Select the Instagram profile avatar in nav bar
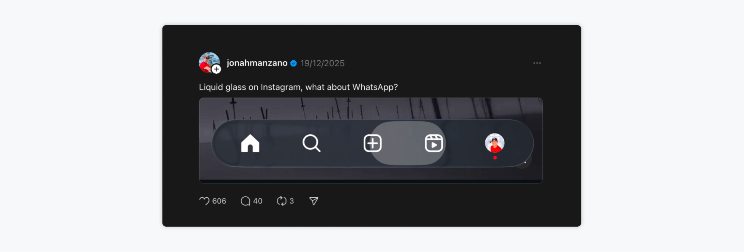Image resolution: width=744 pixels, height=252 pixels. (495, 143)
